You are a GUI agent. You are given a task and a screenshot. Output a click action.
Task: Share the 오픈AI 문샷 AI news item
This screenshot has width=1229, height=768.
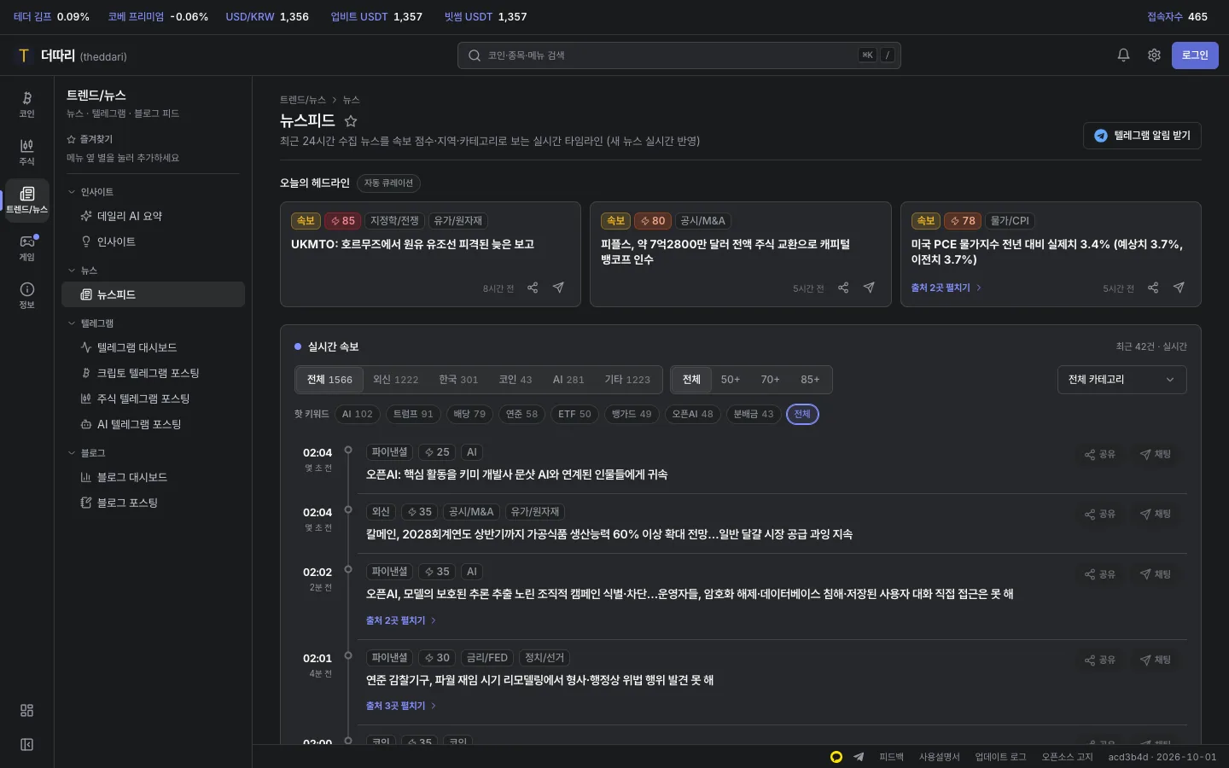pyautogui.click(x=1100, y=454)
